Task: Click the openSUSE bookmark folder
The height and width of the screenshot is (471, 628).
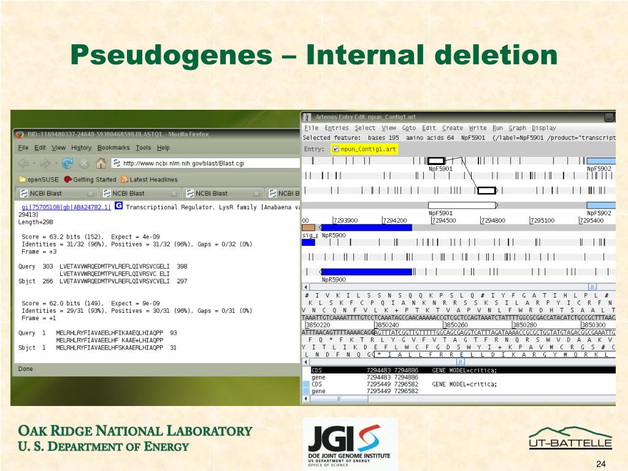Action: point(39,180)
